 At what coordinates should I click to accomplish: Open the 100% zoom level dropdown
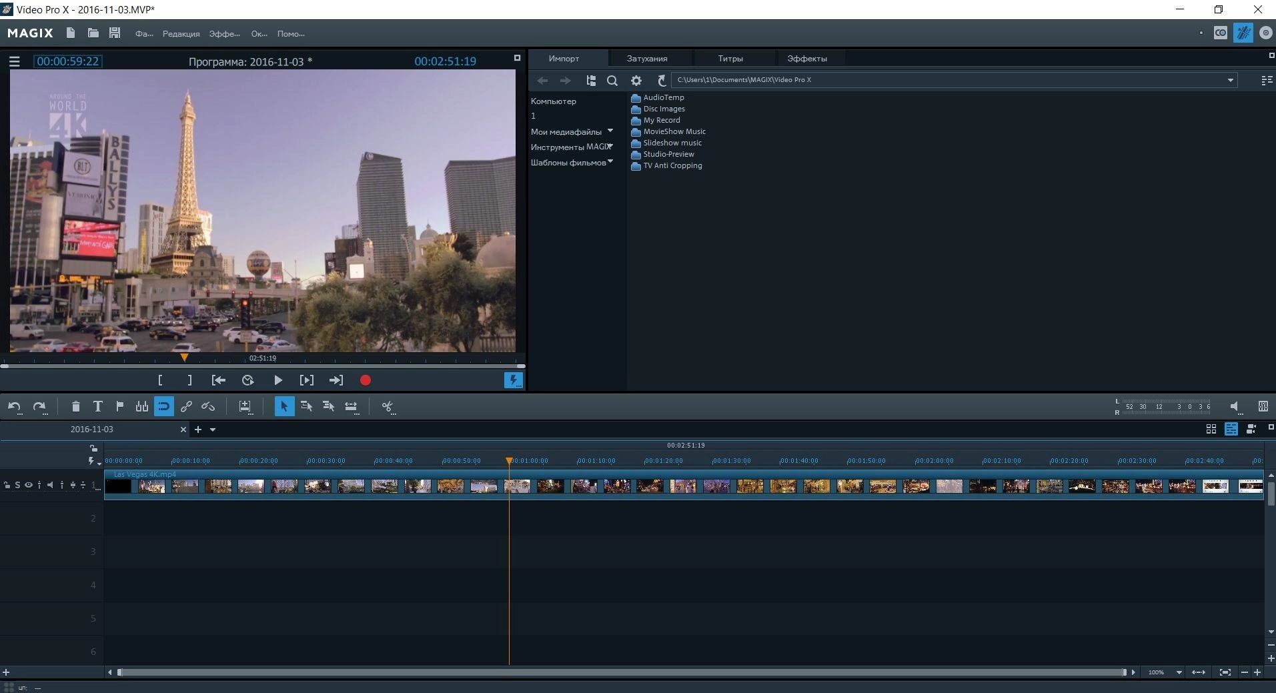(x=1179, y=672)
